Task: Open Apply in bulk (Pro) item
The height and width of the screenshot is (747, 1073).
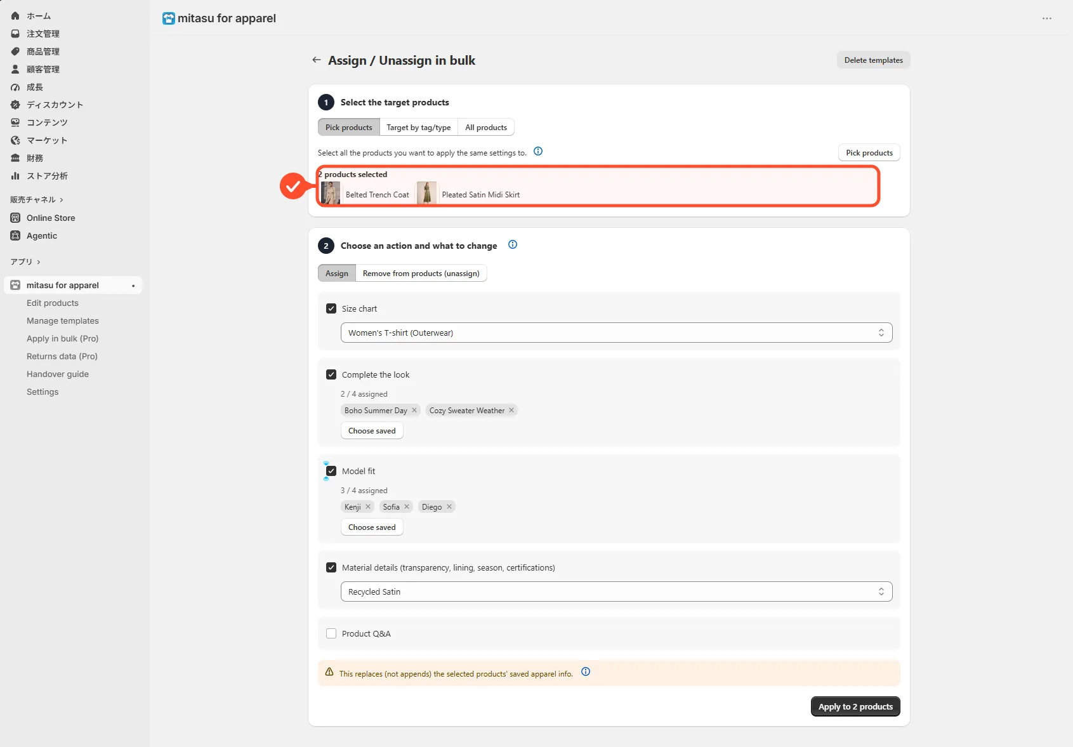Action: click(63, 339)
